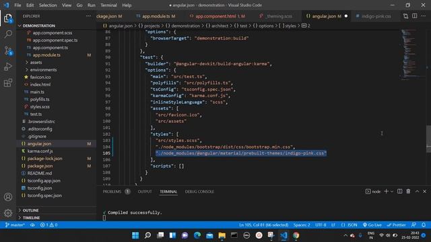Open package.json in file explorer
Image resolution: width=431 pixels, height=242 pixels.
point(40,166)
